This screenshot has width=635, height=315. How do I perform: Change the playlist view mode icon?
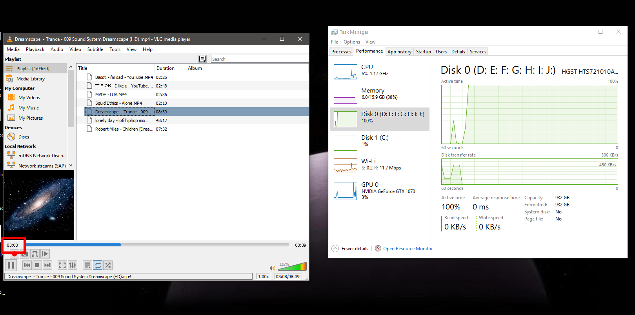pyautogui.click(x=202, y=59)
